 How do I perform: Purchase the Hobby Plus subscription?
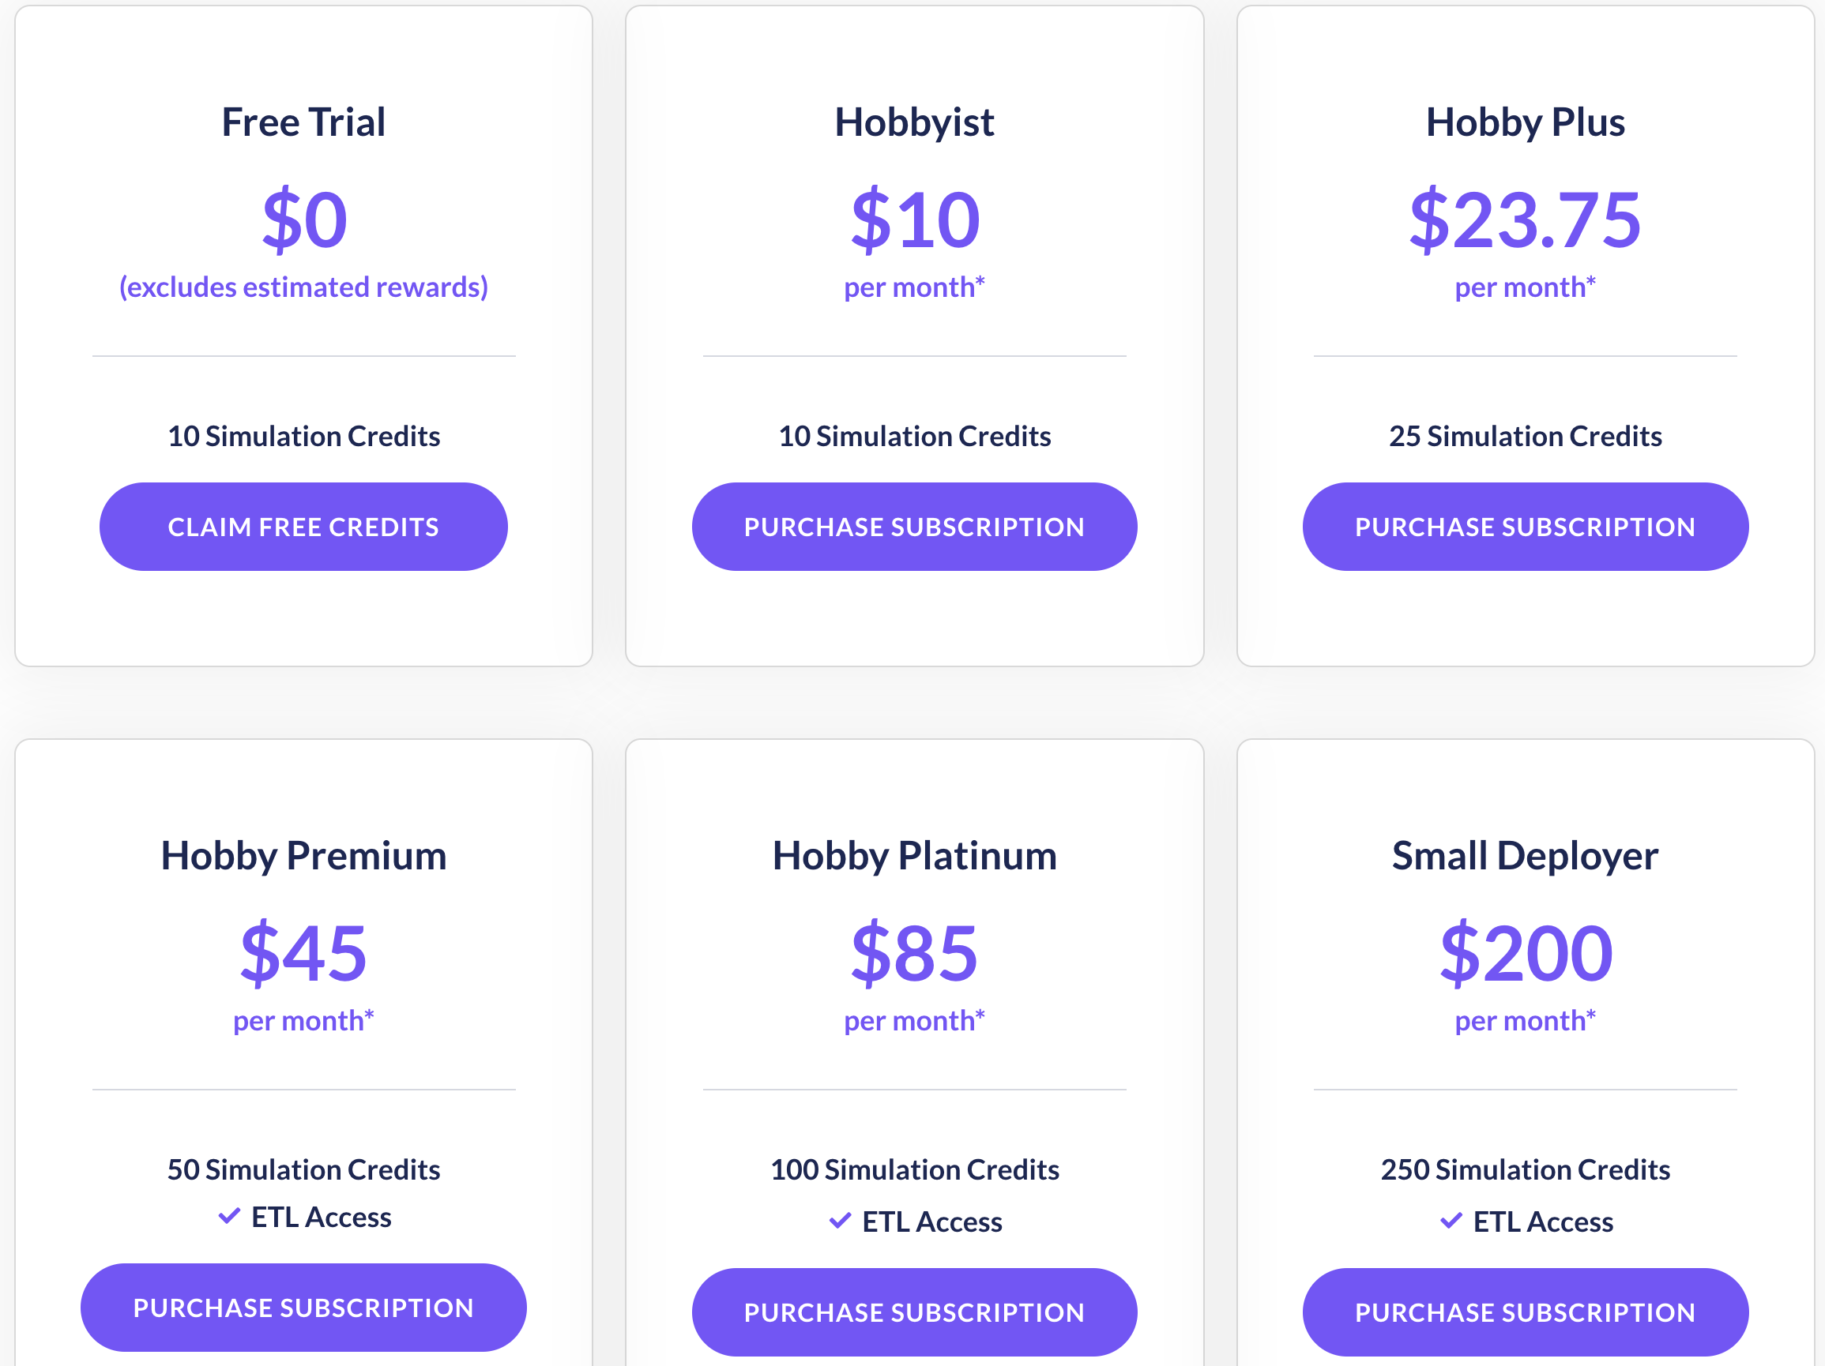click(1525, 527)
